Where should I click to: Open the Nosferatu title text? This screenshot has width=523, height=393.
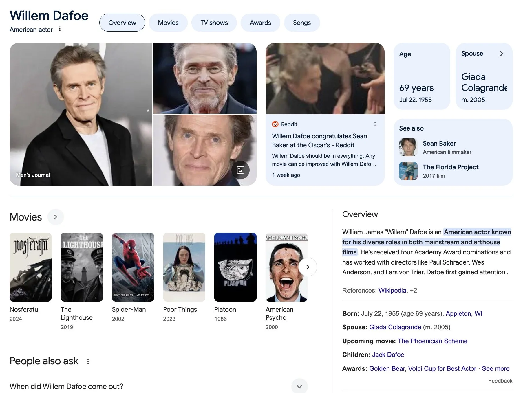click(24, 309)
